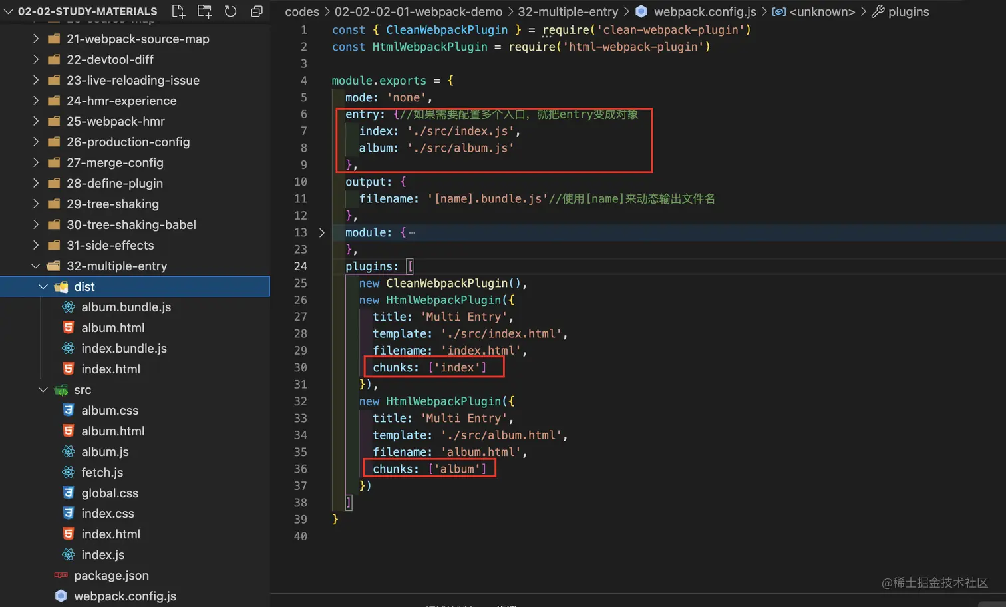Collapse the dist folder chevron
This screenshot has width=1006, height=607.
coord(43,286)
